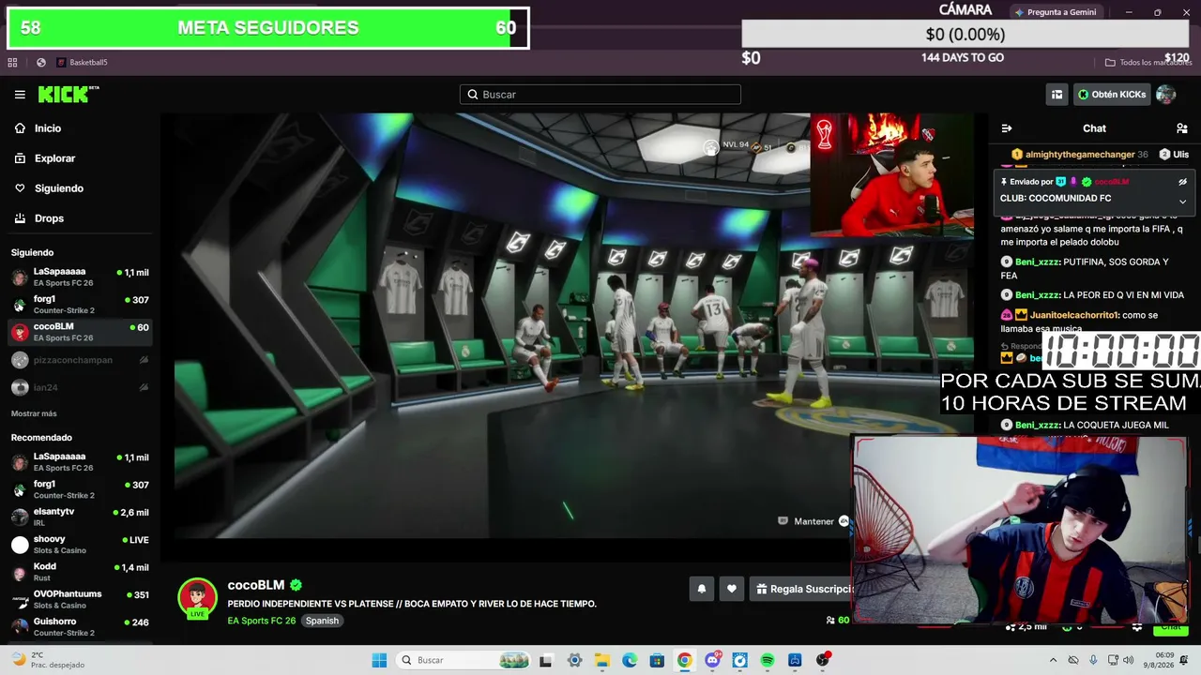
Task: Expand Siguiendo list with Mostrar más
Action: (x=34, y=413)
